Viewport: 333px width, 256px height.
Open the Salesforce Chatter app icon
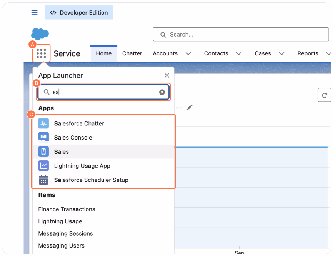(43, 123)
